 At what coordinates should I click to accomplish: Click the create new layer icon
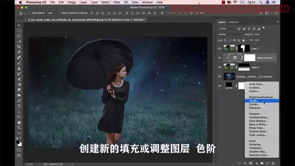point(267,163)
